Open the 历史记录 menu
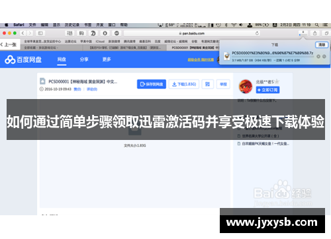Screen dimensions: 331x239 pyautogui.click(x=72, y=25)
